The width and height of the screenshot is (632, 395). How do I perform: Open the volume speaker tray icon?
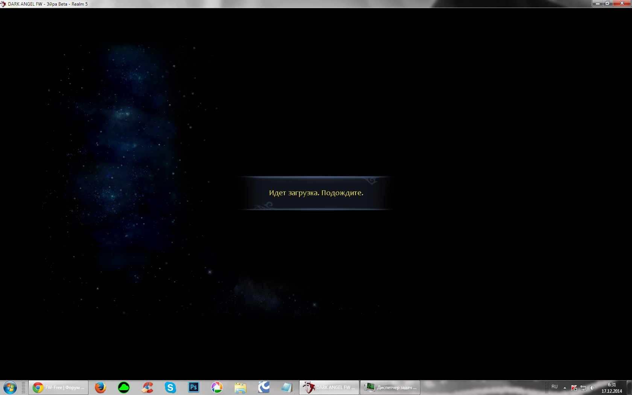tap(592, 388)
